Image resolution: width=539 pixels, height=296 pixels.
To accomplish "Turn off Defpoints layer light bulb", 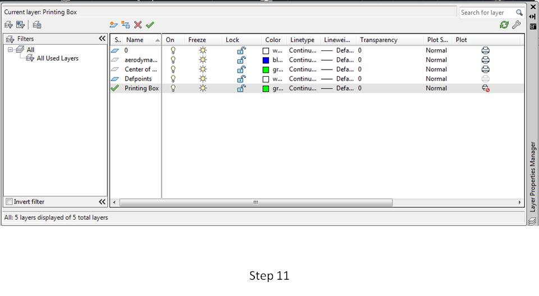I will (173, 78).
